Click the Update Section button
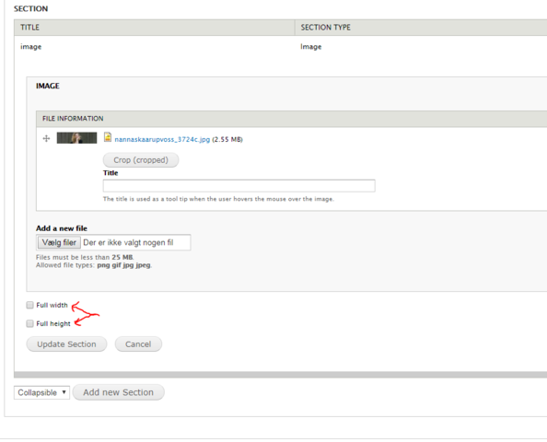Image resolution: width=547 pixels, height=442 pixels. tap(66, 344)
